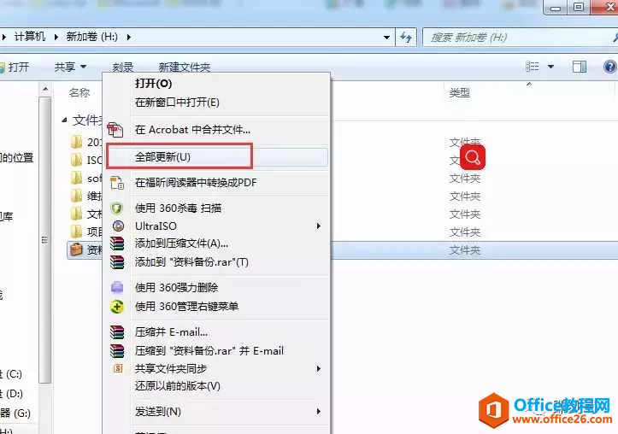Click the 360 antivirus shield icon
618x434 pixels.
pyautogui.click(x=117, y=208)
